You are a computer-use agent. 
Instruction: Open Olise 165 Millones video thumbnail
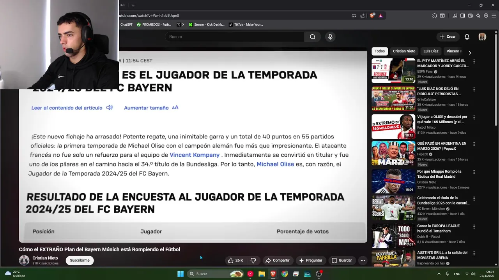[x=393, y=126]
